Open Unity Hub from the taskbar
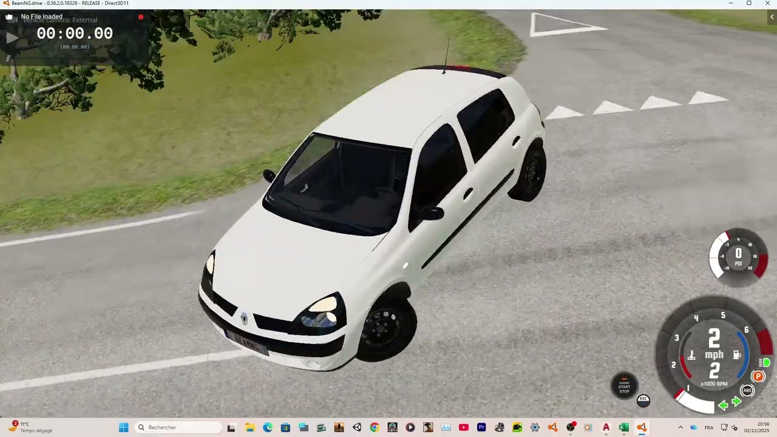Image resolution: width=777 pixels, height=437 pixels. pos(357,427)
